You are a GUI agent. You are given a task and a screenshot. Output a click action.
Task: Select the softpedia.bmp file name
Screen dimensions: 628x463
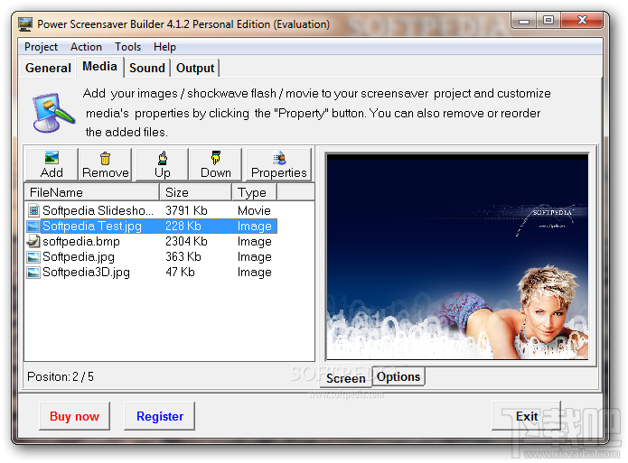[81, 242]
